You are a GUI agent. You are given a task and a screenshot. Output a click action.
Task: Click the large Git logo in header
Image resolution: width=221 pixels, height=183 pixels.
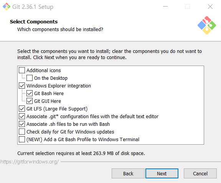[x=207, y=25]
